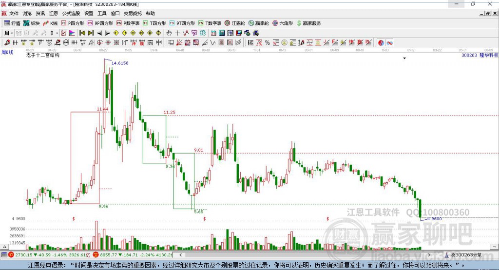This screenshot has width=499, height=270.
Task: Select the percent sign tool
Action: pyautogui.click(x=268, y=43)
